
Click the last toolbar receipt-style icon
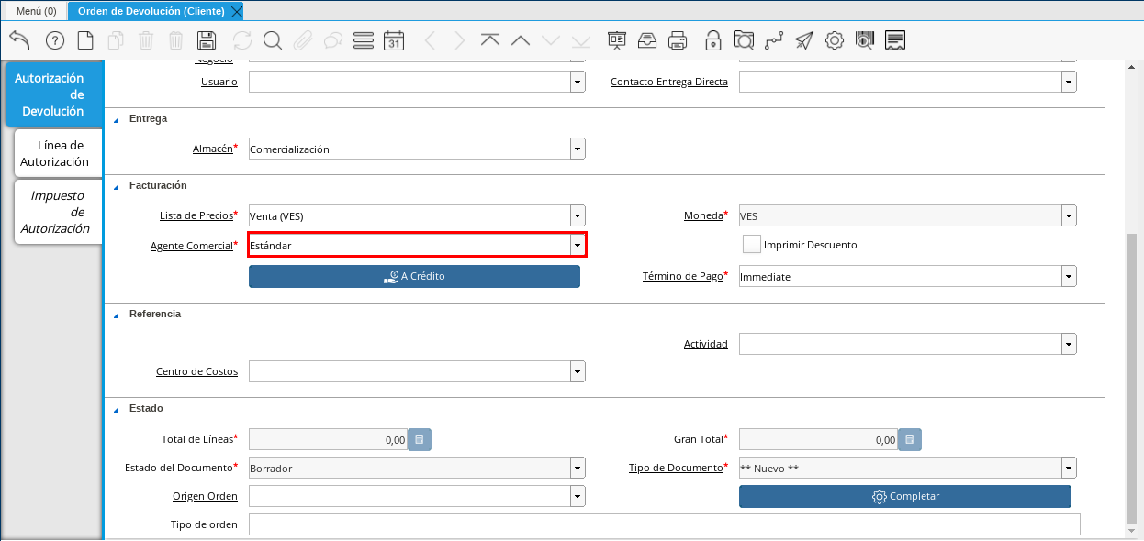(x=896, y=40)
